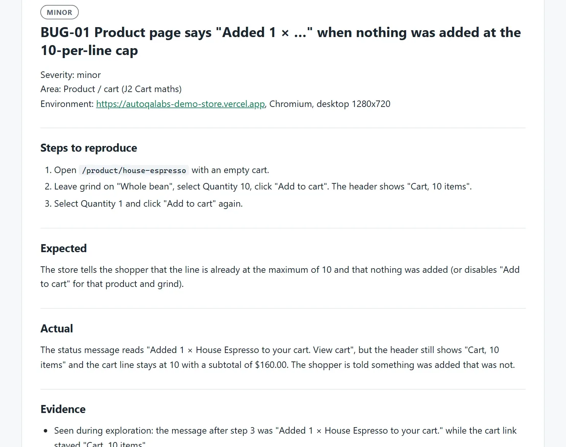
Task: Click step 3 "Select Quantity 1" line
Action: [x=144, y=204]
